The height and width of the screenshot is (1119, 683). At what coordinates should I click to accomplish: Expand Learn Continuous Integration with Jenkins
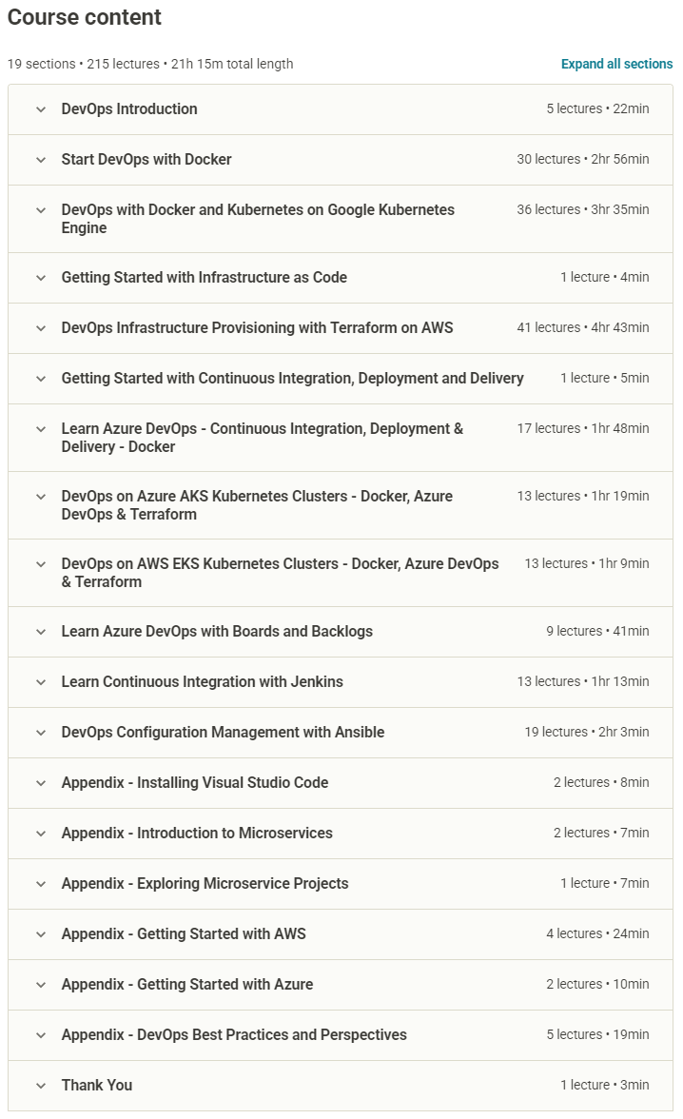[x=41, y=682]
